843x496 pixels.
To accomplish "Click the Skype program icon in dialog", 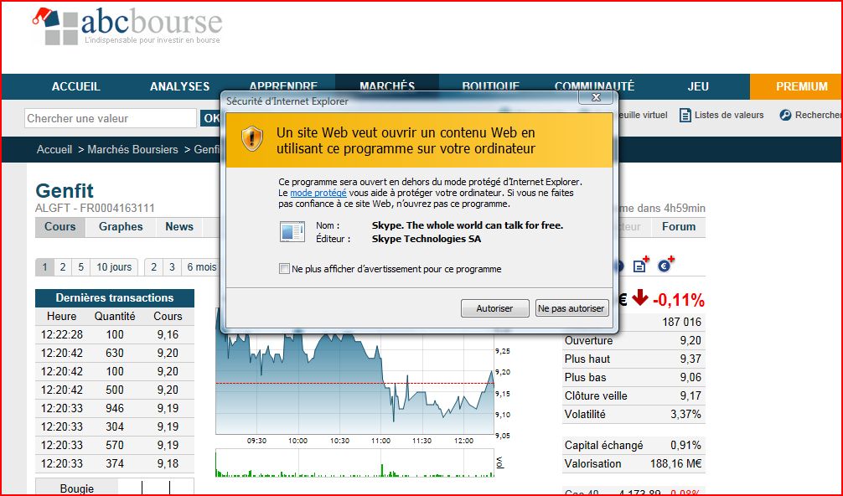I will (292, 231).
